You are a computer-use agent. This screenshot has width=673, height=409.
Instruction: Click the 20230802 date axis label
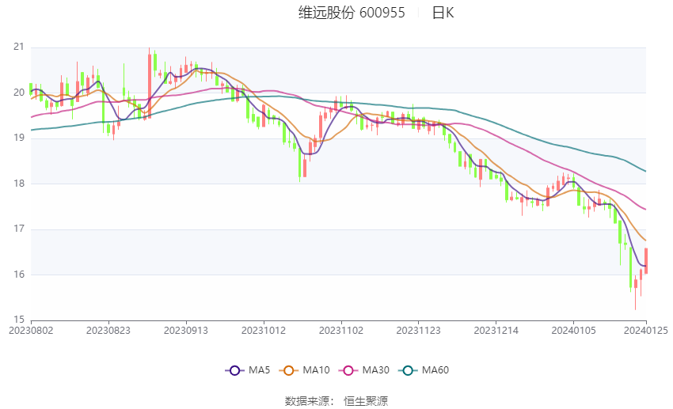[x=31, y=331]
